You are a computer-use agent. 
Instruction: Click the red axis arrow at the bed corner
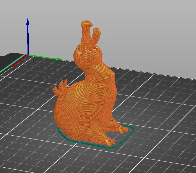[x=20, y=60]
